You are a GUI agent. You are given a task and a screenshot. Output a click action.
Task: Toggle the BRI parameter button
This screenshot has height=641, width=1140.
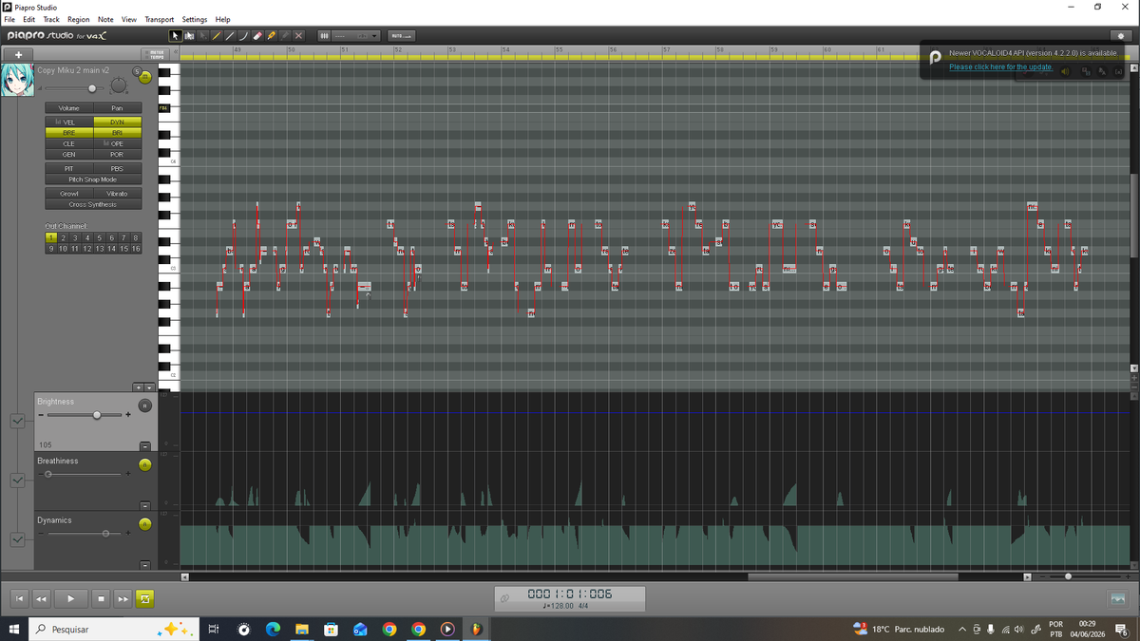tap(117, 133)
